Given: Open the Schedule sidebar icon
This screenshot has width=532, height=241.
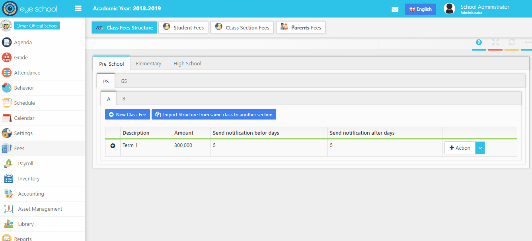Looking at the screenshot, I should click(6, 103).
